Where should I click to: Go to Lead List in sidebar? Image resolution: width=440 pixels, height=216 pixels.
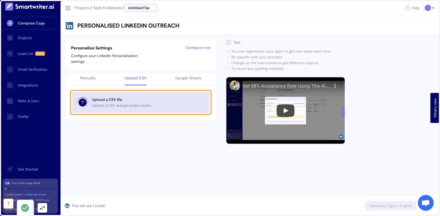click(26, 54)
